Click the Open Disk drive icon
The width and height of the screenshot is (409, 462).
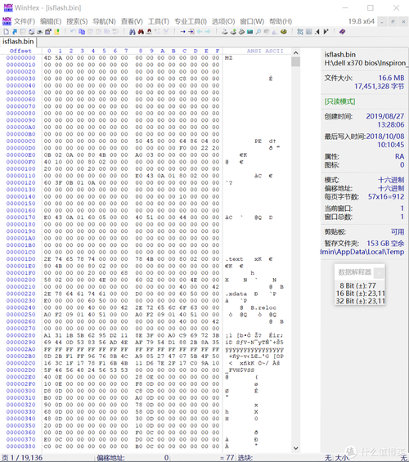pos(224,32)
